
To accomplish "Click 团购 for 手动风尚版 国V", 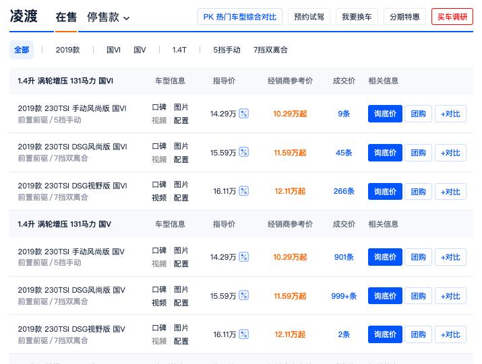I will (418, 257).
